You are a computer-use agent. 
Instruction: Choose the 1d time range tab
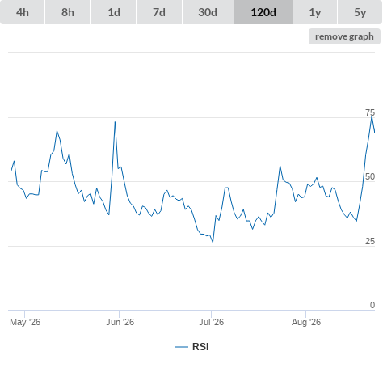(114, 12)
